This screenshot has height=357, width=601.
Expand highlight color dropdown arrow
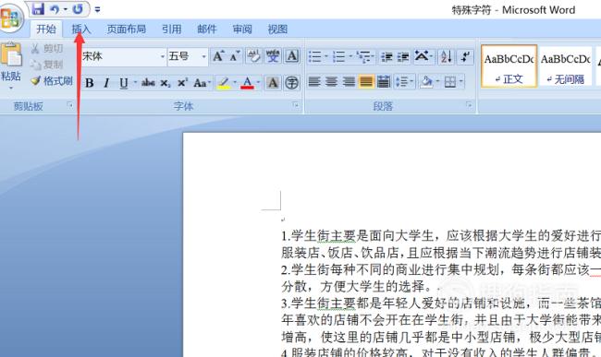tap(235, 82)
